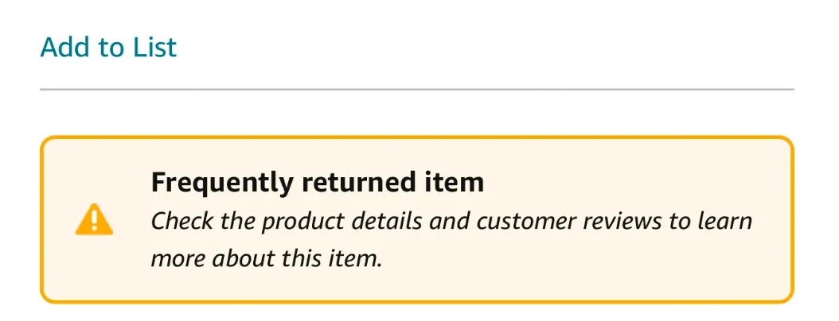Click the gray divider below Add to List

click(417, 90)
